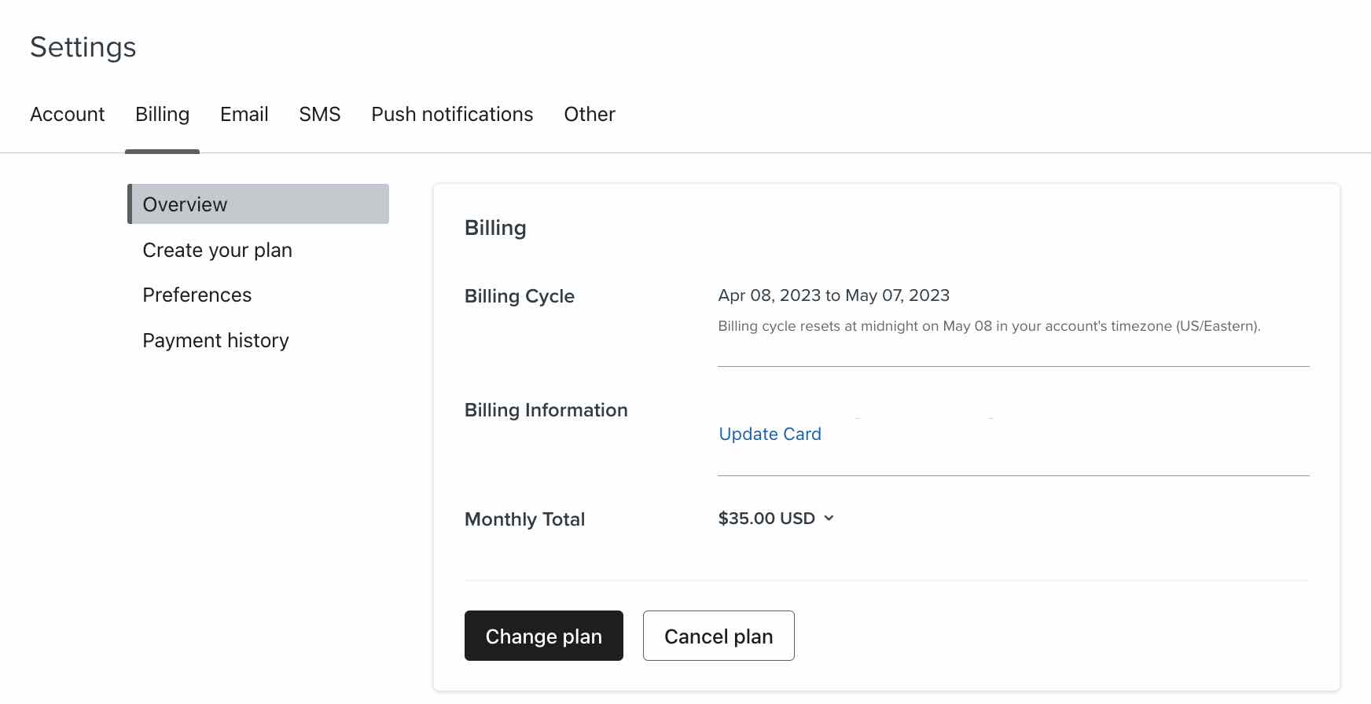Switch to the Billing tab
1371x704 pixels.
click(x=162, y=115)
